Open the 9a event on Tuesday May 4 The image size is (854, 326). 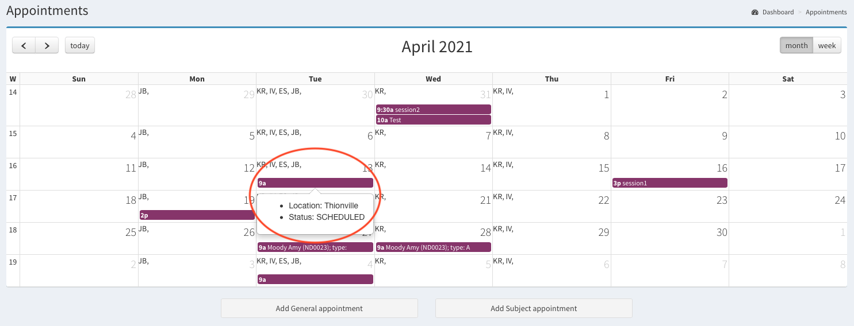[x=315, y=280]
